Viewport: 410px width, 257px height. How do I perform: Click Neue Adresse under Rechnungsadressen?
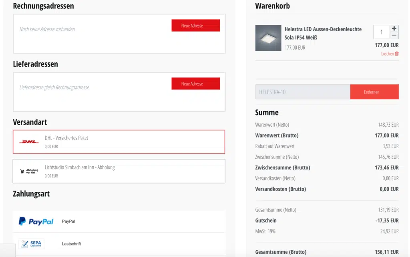point(195,26)
